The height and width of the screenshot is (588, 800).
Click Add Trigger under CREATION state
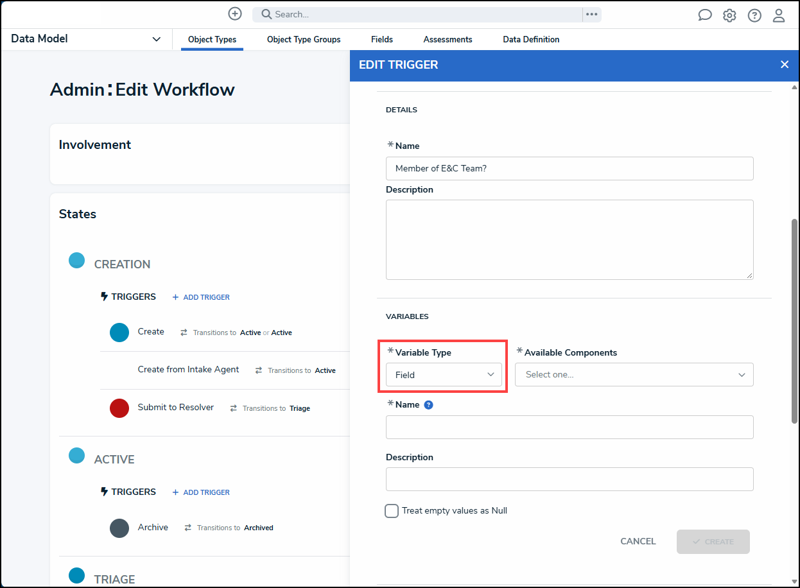click(x=201, y=297)
